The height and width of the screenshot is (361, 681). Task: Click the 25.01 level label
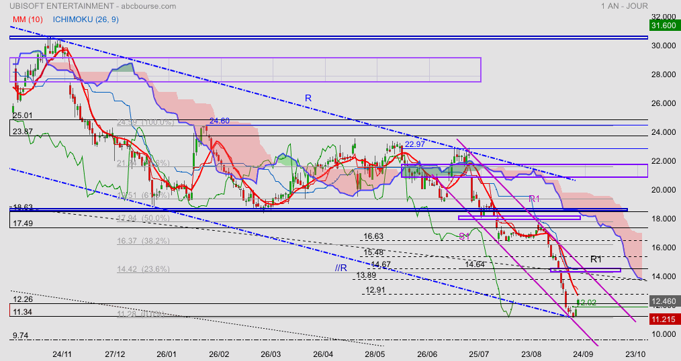tap(23, 116)
